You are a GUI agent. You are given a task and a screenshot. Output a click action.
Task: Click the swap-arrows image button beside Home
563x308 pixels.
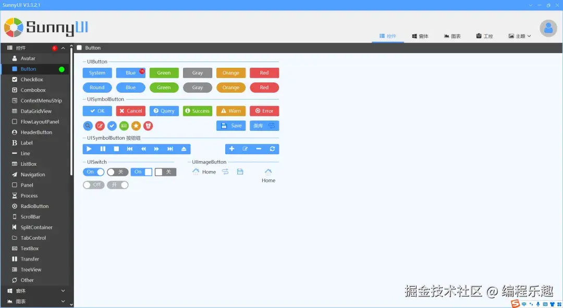coord(225,171)
